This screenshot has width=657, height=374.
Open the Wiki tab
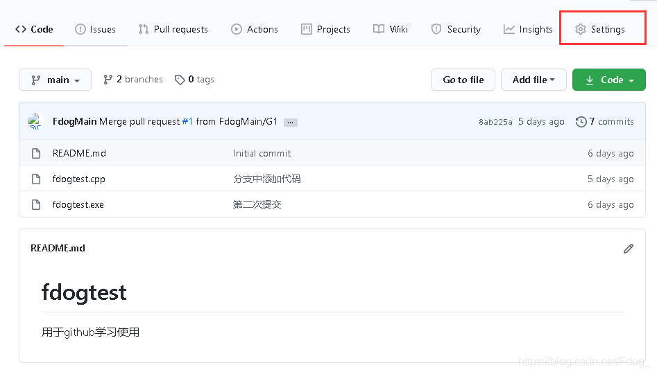(x=391, y=29)
